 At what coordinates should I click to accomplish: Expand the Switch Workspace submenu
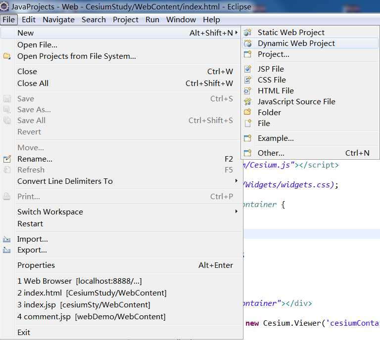click(237, 212)
